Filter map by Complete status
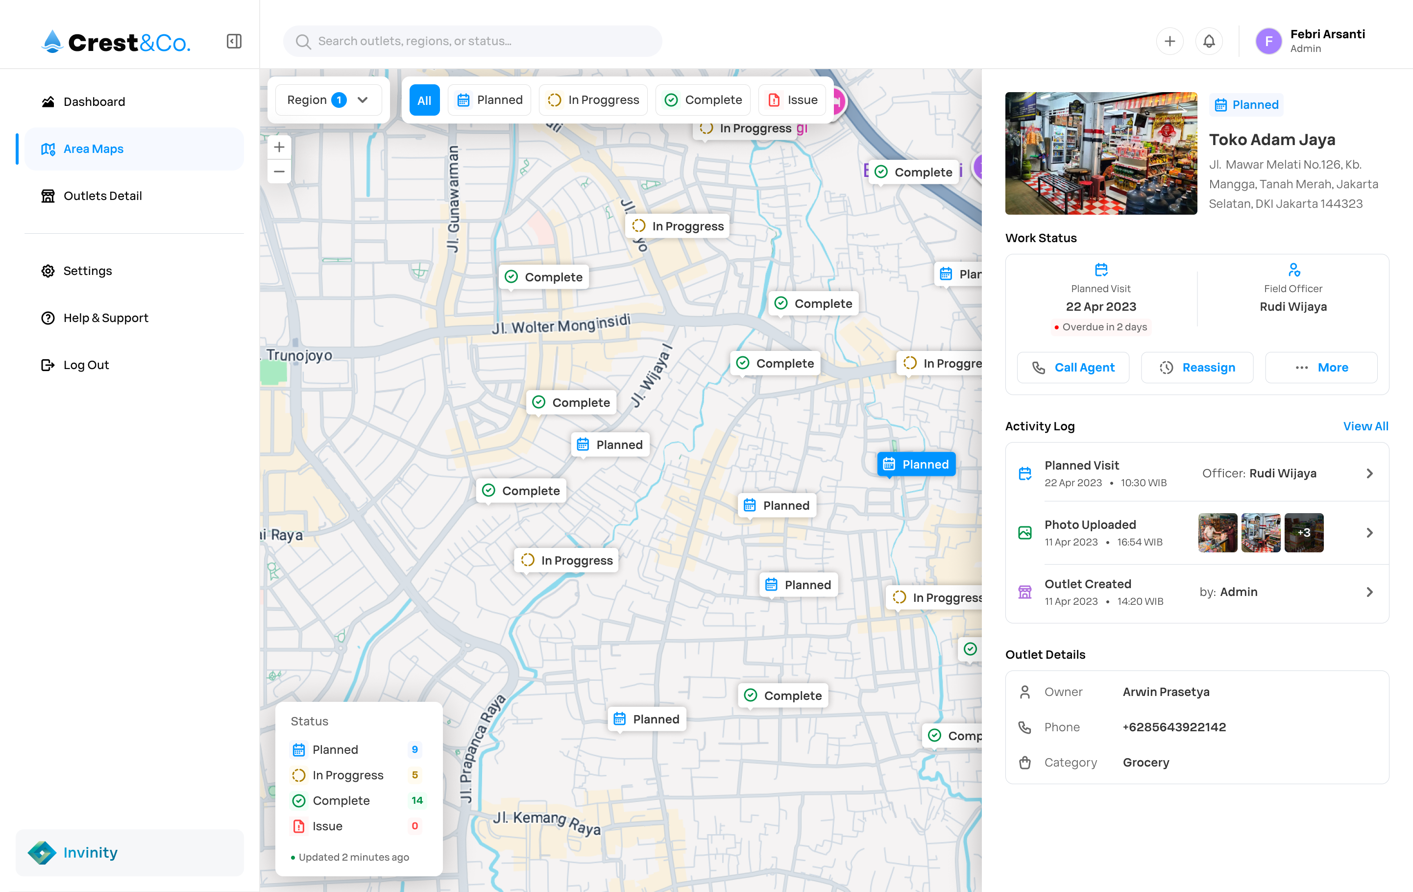The image size is (1413, 892). pyautogui.click(x=703, y=100)
